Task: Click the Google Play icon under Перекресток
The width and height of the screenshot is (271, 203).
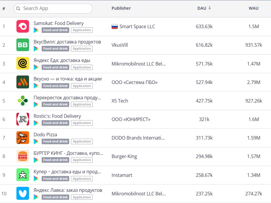Action: pos(36,104)
